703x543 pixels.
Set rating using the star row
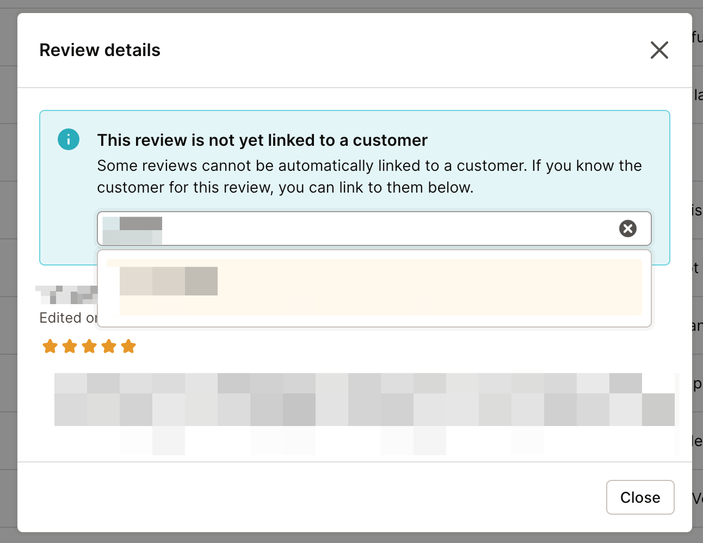(89, 346)
